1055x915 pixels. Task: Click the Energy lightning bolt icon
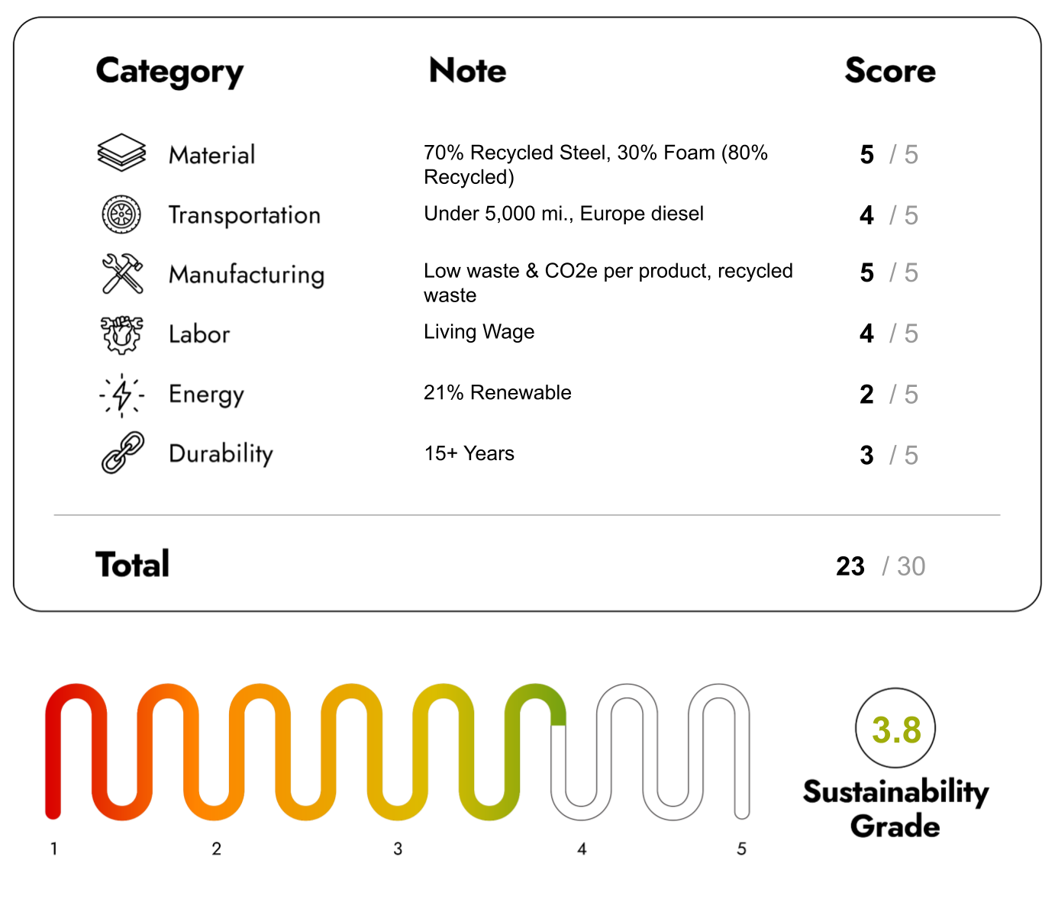point(121,395)
